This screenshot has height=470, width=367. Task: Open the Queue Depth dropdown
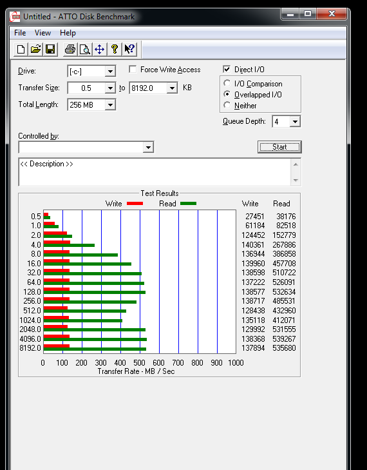pyautogui.click(x=295, y=122)
